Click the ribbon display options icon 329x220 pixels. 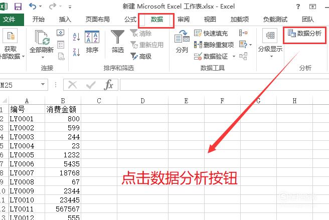312,7
